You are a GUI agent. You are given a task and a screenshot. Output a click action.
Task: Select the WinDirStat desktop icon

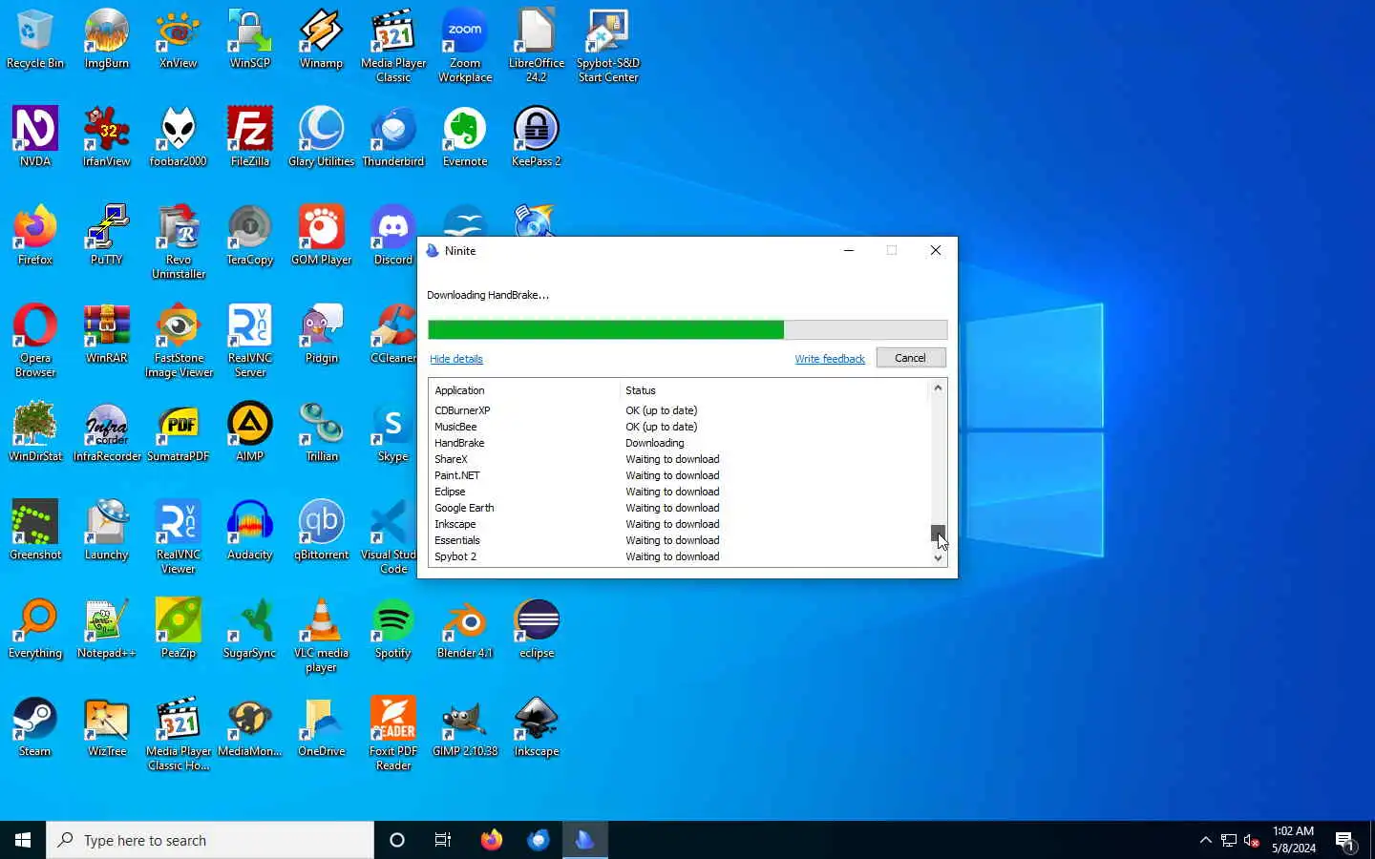point(35,431)
